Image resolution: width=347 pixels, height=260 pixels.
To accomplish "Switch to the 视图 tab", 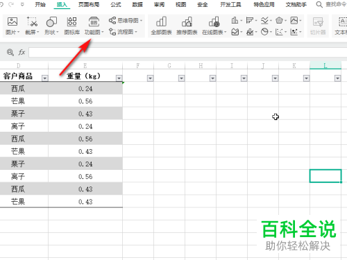I will [x=180, y=5].
